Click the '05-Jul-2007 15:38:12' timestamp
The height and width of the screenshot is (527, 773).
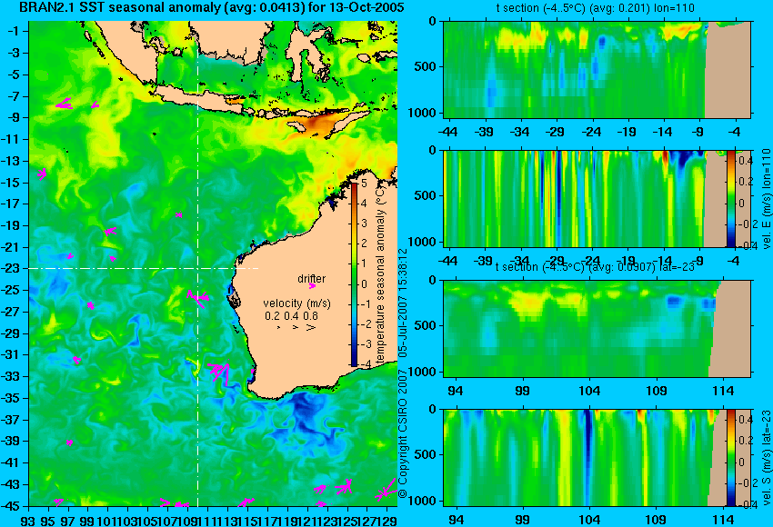[x=403, y=303]
